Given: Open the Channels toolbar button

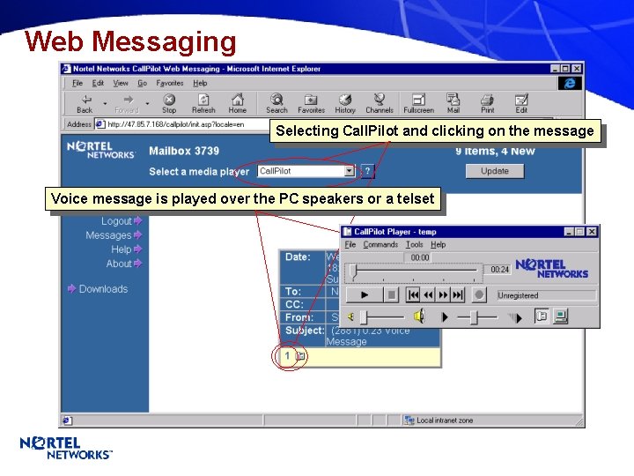Looking at the screenshot, I should tap(380, 104).
